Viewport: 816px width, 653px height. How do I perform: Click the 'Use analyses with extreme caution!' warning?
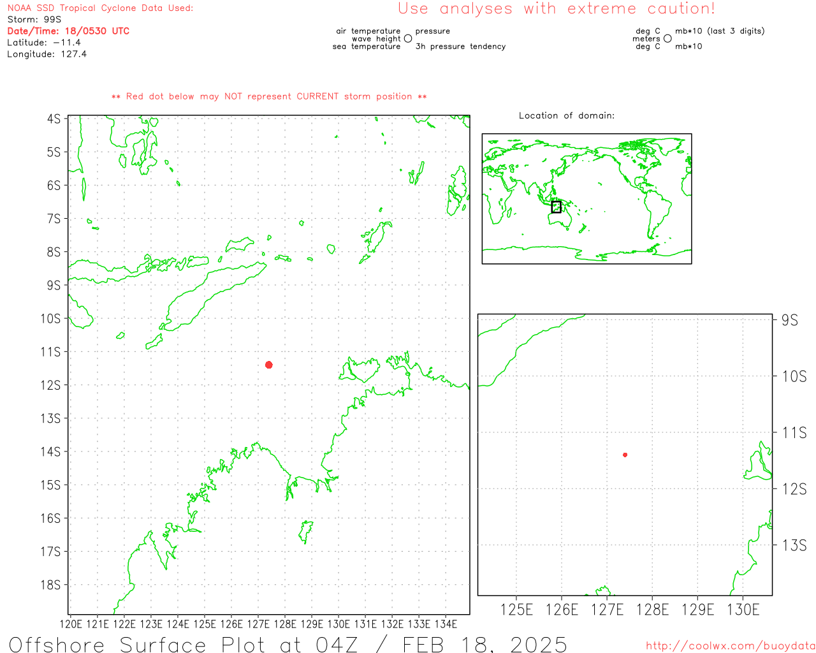pyautogui.click(x=557, y=9)
